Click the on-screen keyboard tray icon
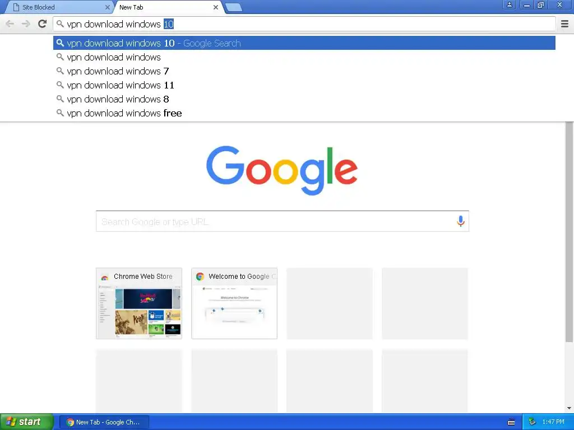The image size is (574, 430). click(511, 422)
